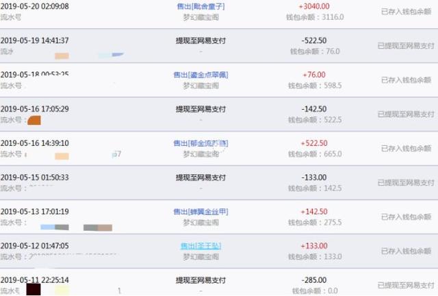Select the -285.00 withdrawal amount
The image size is (438, 296).
(314, 280)
